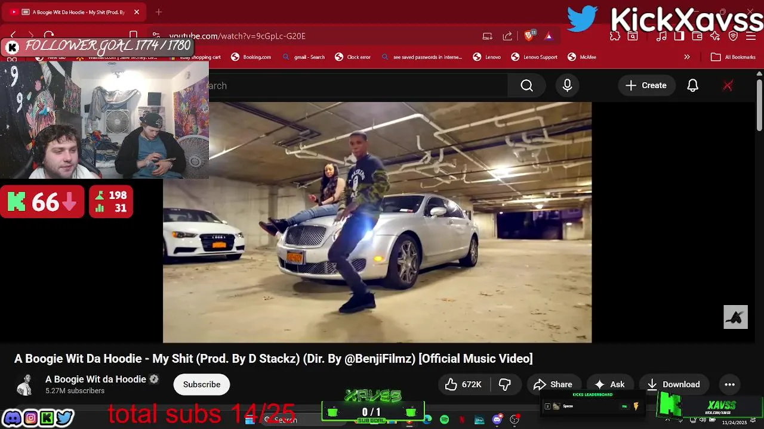Toggle the browser sidebar panel icon
This screenshot has width=764, height=429.
[679, 36]
